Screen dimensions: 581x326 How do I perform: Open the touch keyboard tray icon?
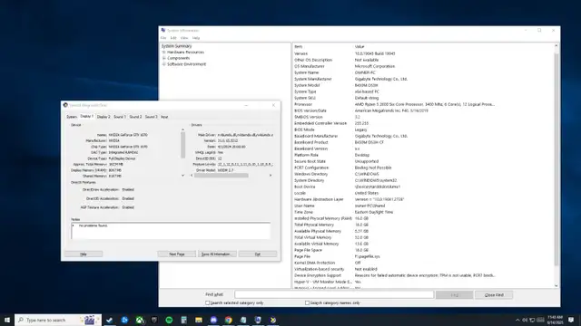pos(541,320)
